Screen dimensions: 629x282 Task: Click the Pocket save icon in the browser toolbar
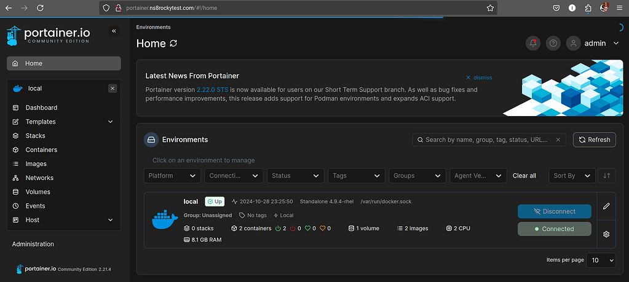point(556,8)
